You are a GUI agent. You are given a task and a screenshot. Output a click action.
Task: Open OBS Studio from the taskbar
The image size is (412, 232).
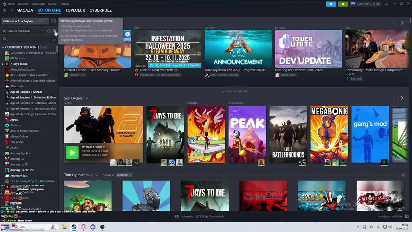point(102,227)
